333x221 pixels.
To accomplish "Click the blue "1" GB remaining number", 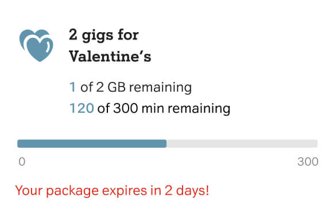I will coord(72,87).
